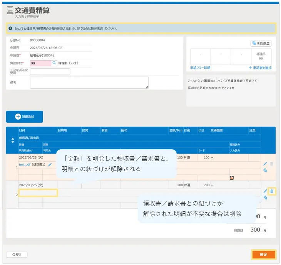The height and width of the screenshot is (265, 281).
Task: Edit detail row 2 with pencil icon
Action: coord(265,191)
